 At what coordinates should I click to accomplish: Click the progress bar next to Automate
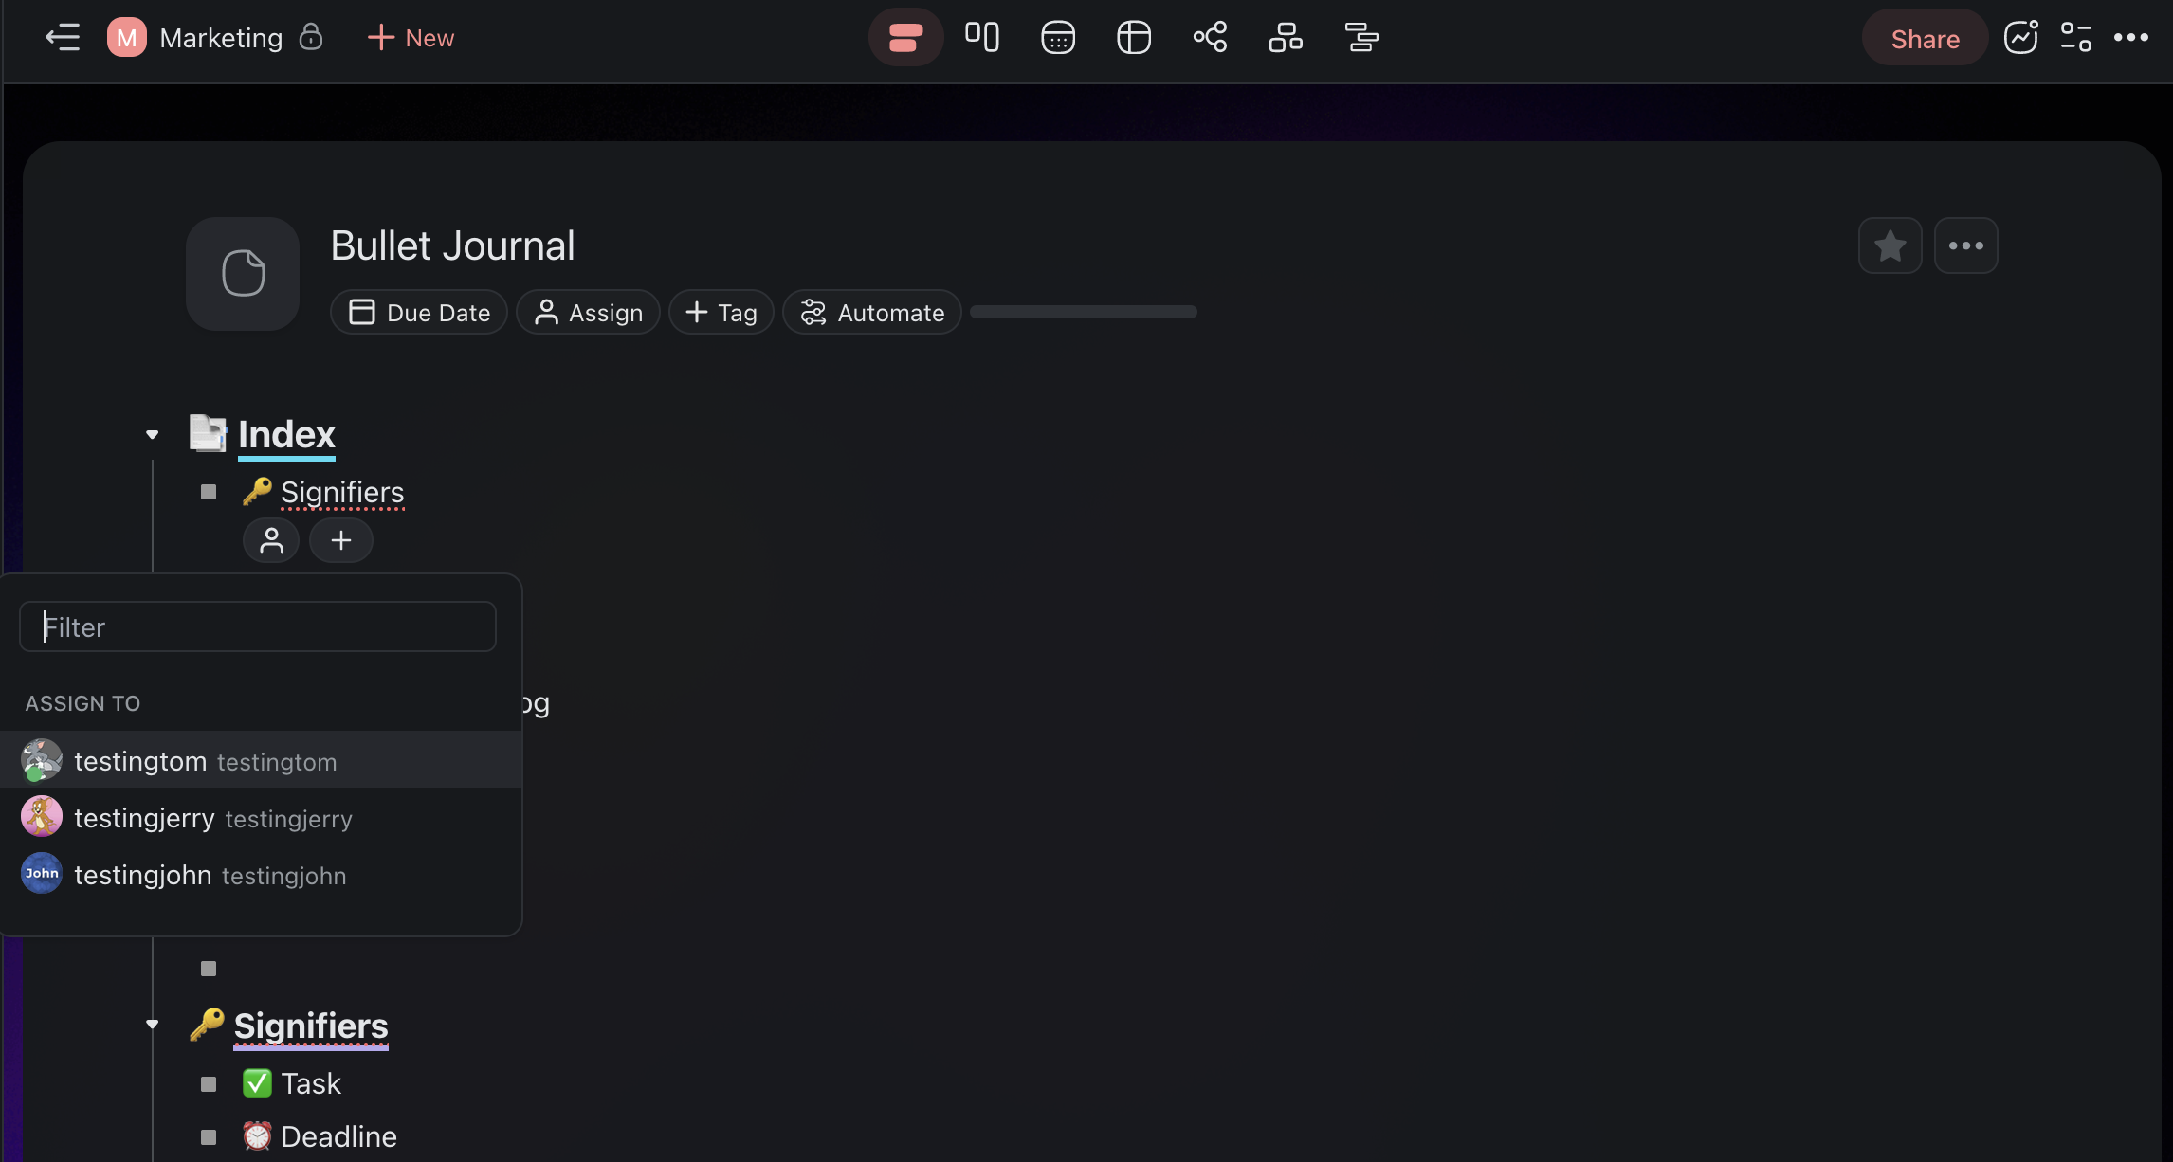pyautogui.click(x=1084, y=312)
